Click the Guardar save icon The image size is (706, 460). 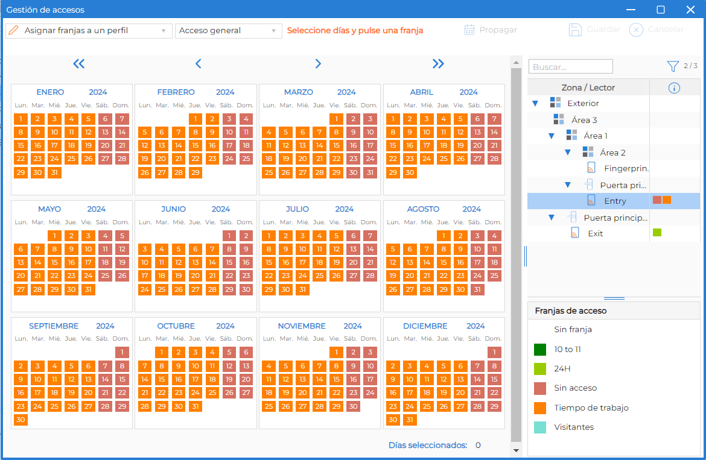(x=575, y=30)
